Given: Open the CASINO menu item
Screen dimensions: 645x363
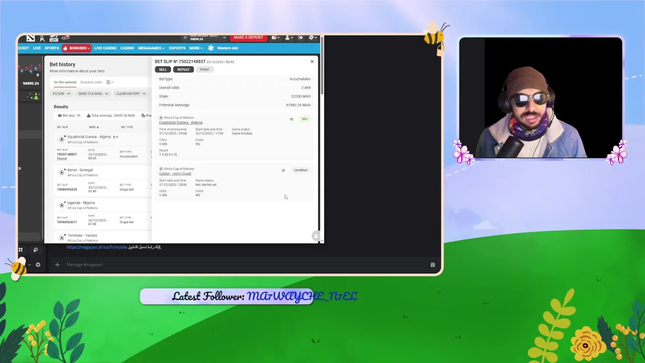Looking at the screenshot, I should click(127, 48).
